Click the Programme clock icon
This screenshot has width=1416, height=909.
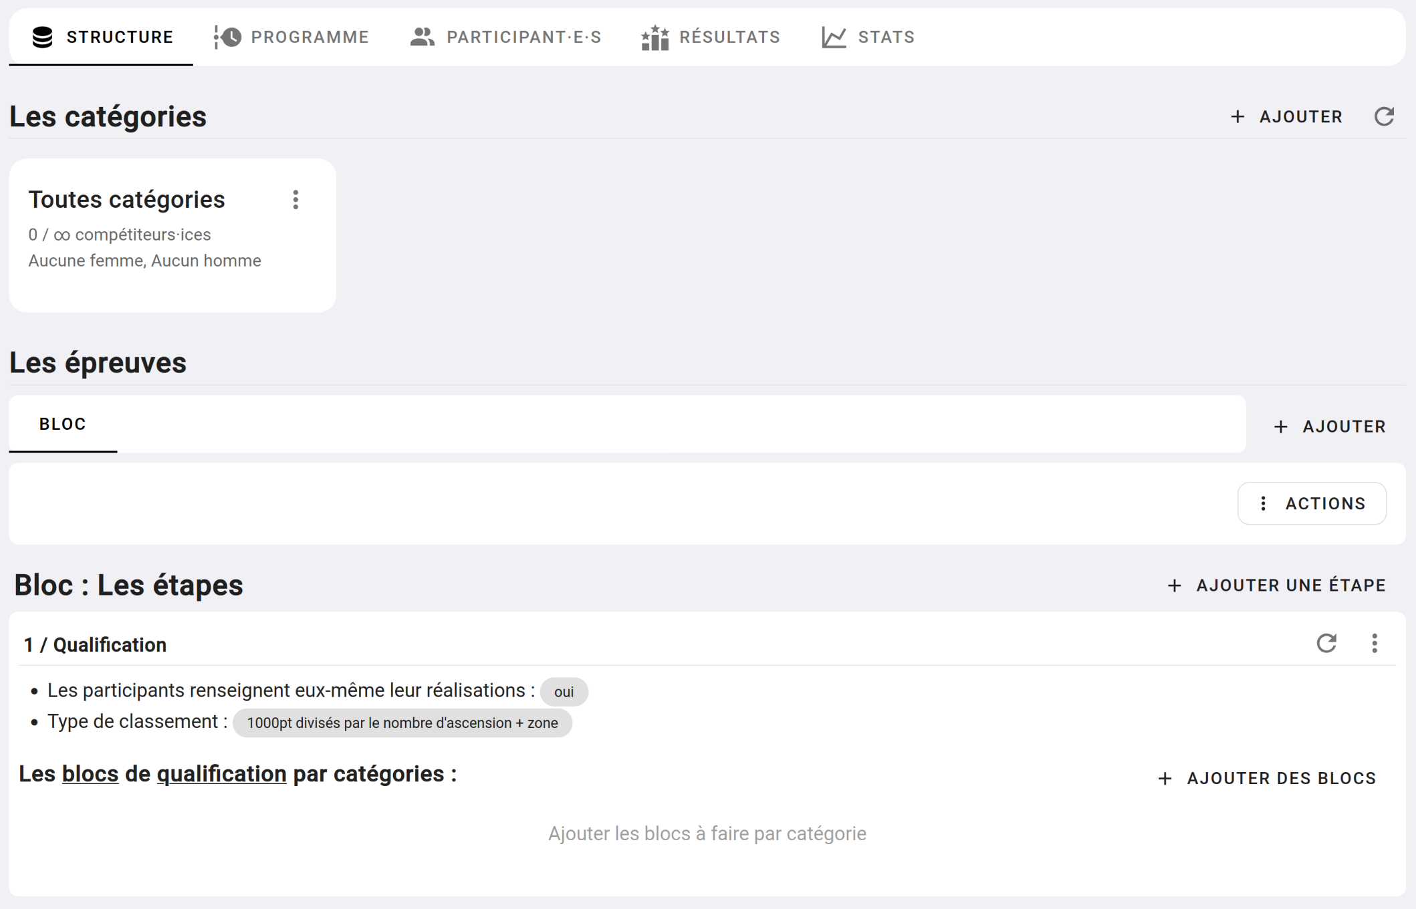coord(228,37)
